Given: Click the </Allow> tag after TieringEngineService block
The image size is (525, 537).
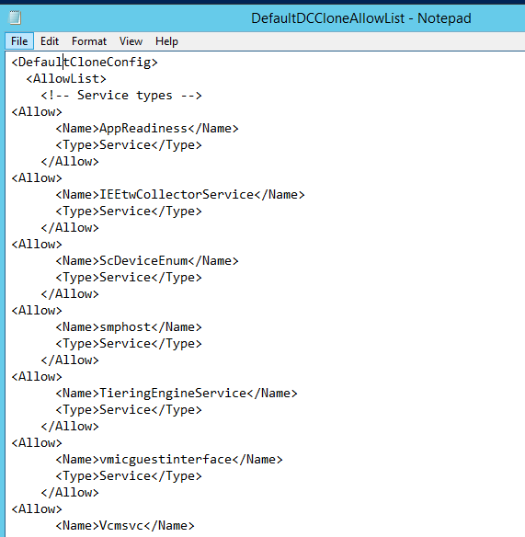Looking at the screenshot, I should 70,427.
